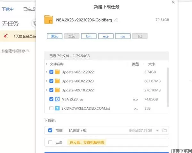The image size is (192, 153).
Task: Uncheck the Update.v09.10.2022 checkbox
Action: point(51,90)
